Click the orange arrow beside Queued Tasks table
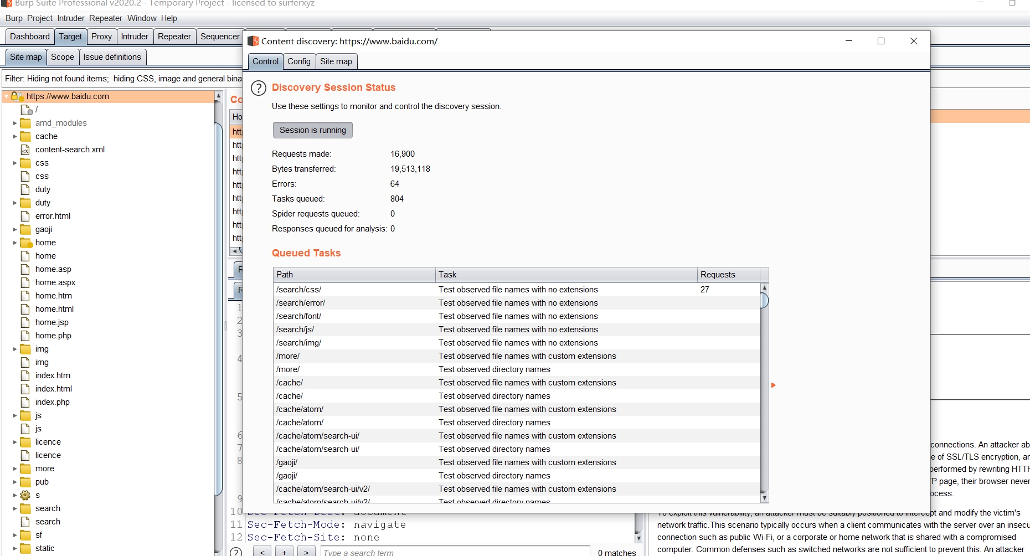 774,385
